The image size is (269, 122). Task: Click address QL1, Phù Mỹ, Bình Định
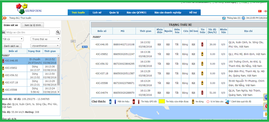pyautogui.click(x=247, y=54)
